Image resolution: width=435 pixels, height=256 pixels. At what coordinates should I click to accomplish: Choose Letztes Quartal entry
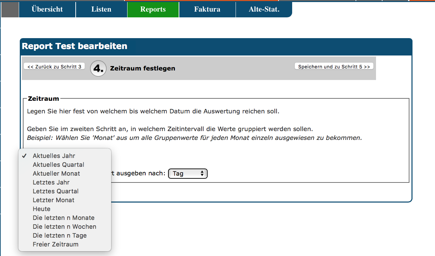tap(56, 191)
